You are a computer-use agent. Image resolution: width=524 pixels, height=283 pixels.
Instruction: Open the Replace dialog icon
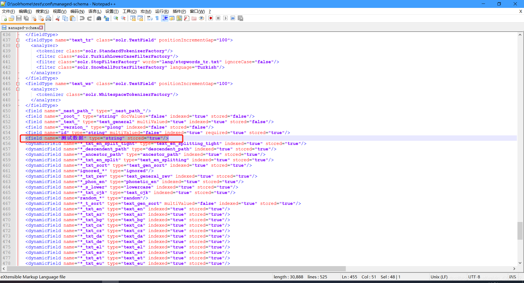106,18
